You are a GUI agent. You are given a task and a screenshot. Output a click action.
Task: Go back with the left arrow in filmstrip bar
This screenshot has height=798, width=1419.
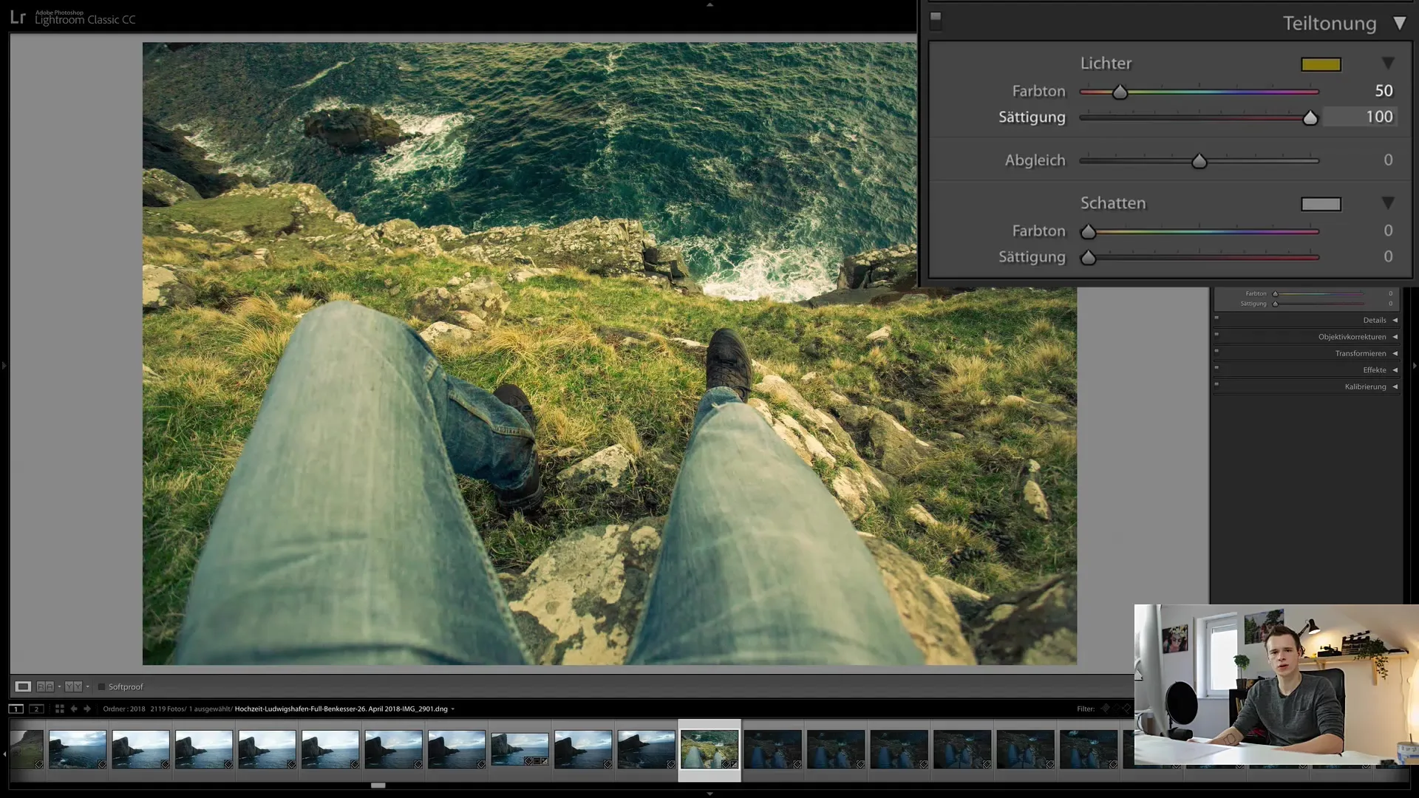(74, 709)
